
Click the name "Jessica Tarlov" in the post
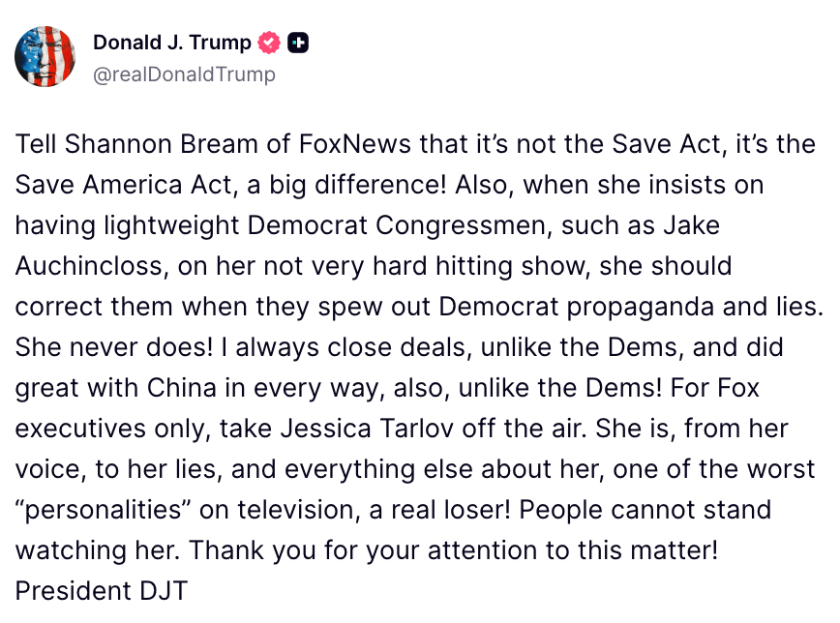[368, 429]
